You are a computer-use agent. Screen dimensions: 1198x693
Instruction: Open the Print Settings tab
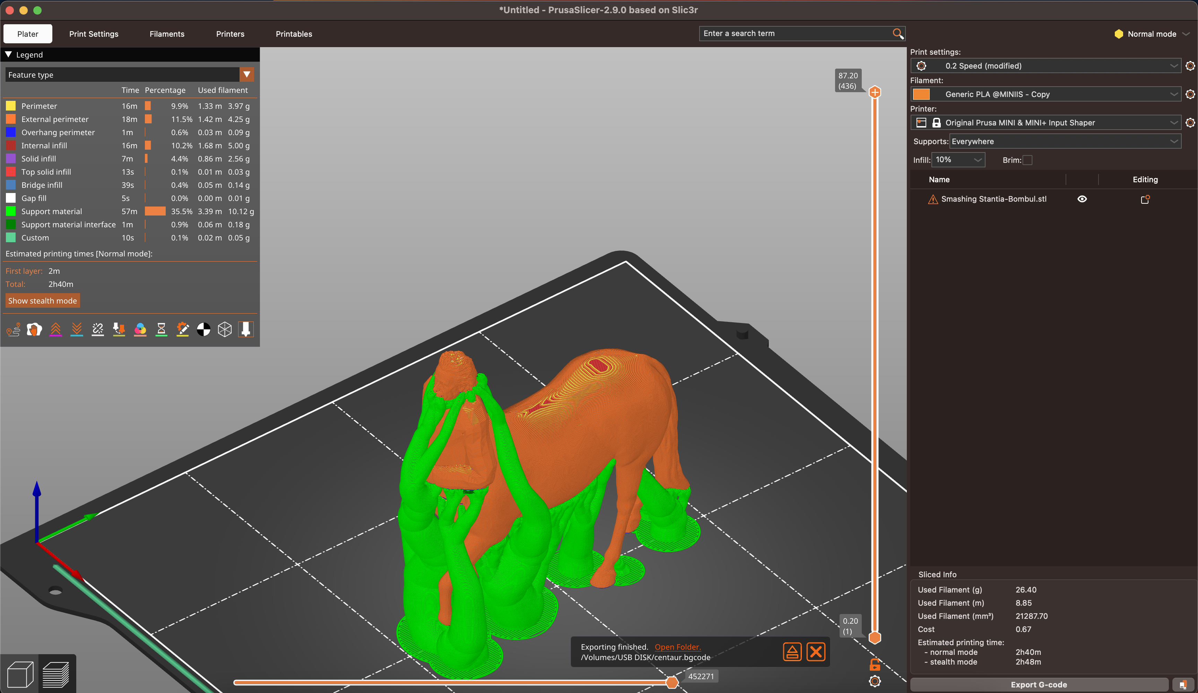pos(94,34)
